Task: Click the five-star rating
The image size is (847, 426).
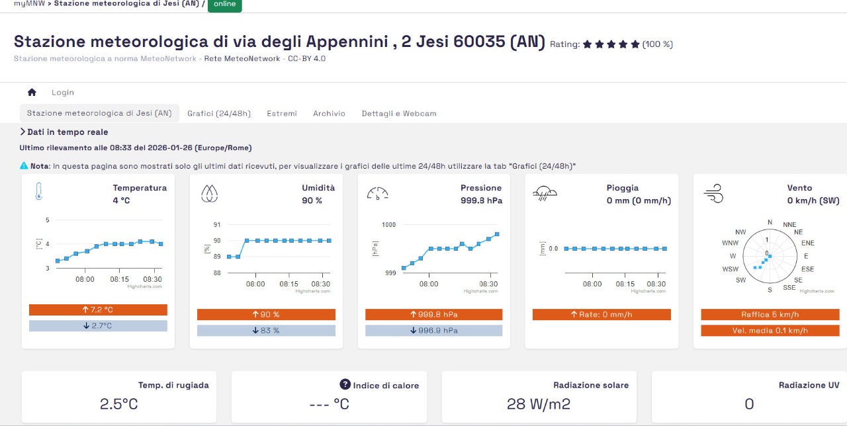Action: [x=611, y=44]
